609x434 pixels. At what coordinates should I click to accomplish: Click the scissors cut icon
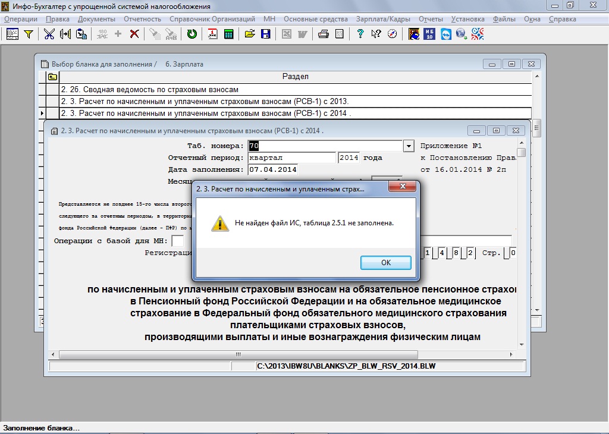[x=49, y=34]
